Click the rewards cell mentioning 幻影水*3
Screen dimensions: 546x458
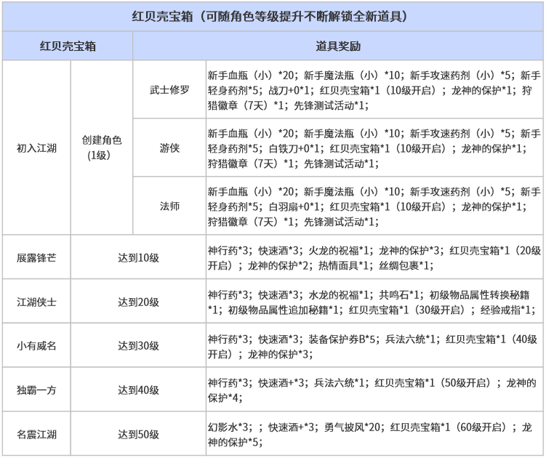click(373, 434)
